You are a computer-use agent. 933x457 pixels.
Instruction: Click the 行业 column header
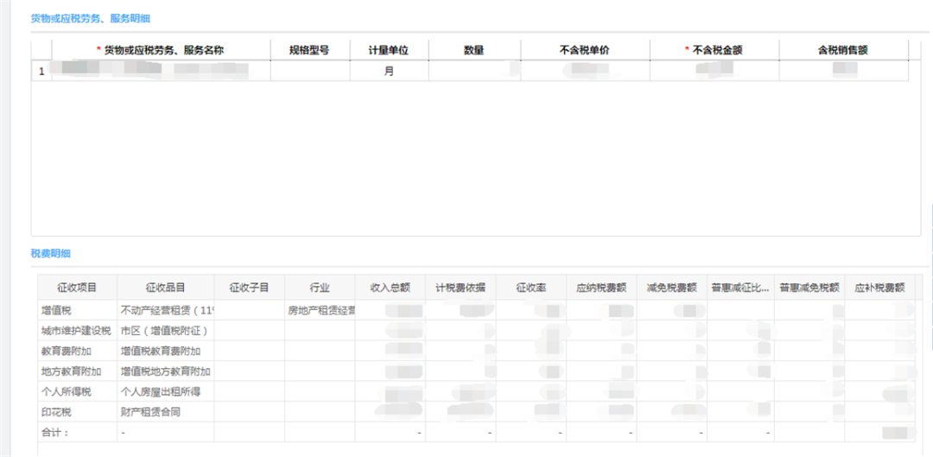[x=320, y=288]
